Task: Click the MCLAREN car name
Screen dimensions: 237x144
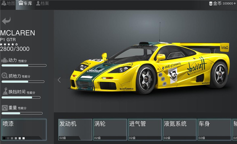Action: click(18, 33)
